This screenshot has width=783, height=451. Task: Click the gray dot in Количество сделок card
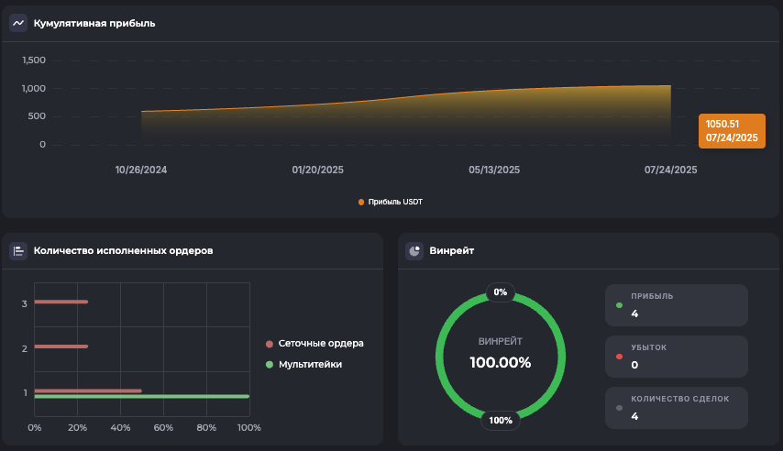point(619,407)
